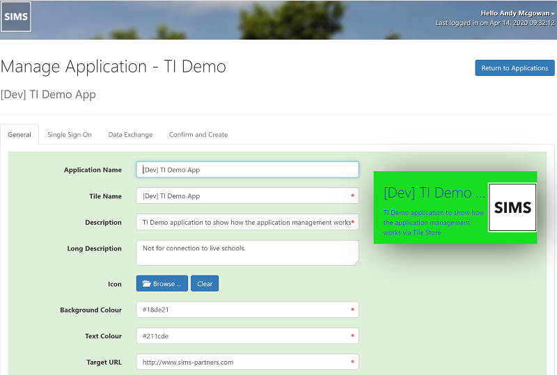Clear the selected icon
Screen dimensions: 557x375
[x=205, y=283]
